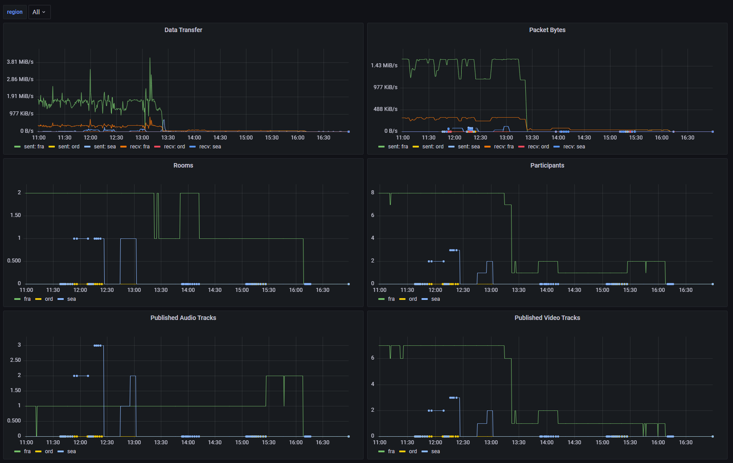Click the 16:00 time label in Participants graph

[658, 290]
